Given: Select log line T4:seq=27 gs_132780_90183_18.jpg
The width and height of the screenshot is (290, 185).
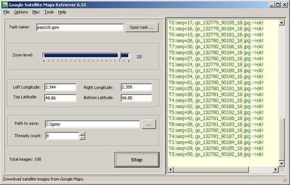Looking at the screenshot, I should point(216,59).
